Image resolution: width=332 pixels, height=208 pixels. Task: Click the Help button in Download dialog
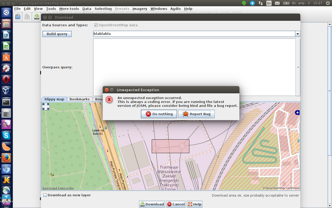point(194,204)
